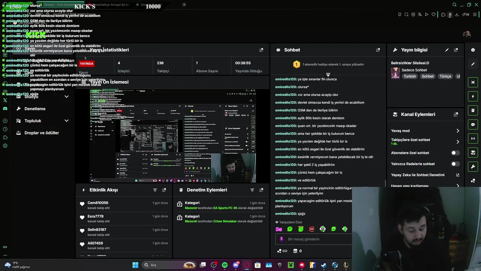Screen dimensions: 481x271
Task: Click the Türkçe tag
Action: click(445, 76)
